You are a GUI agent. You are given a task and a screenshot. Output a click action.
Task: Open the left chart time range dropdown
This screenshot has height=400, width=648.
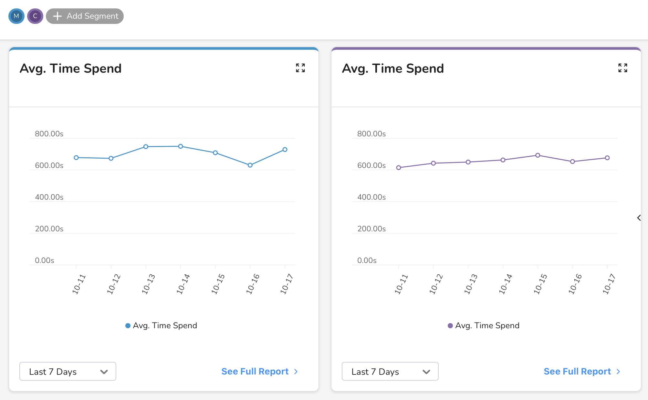[68, 370]
